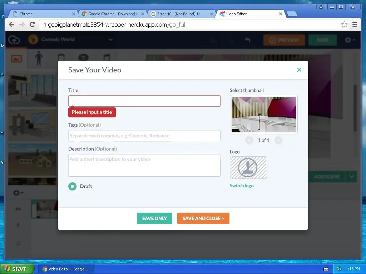Click the 1:13 PM clock
Screen dimensions: 366x274
(353, 269)
